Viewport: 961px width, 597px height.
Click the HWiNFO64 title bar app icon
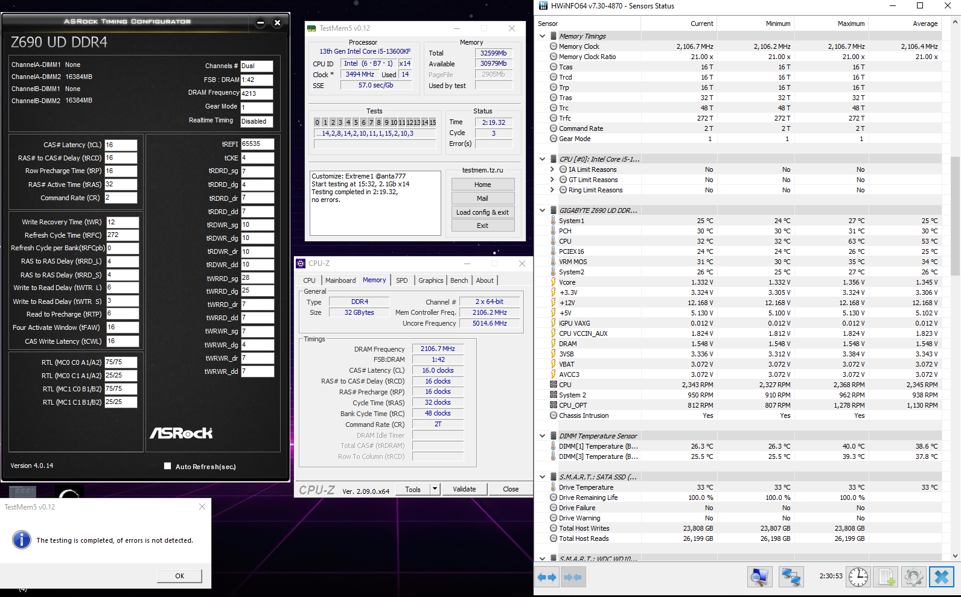click(543, 6)
